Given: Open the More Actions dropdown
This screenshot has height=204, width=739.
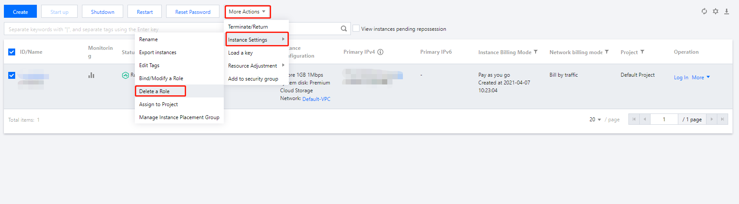Looking at the screenshot, I should click(247, 12).
